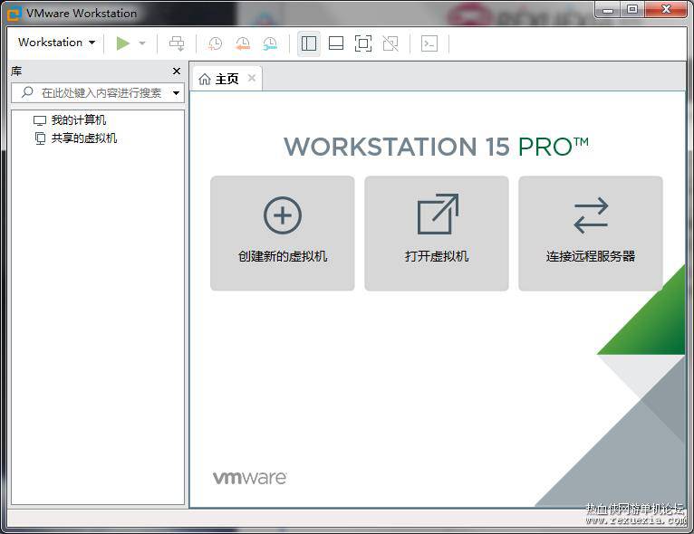Enter full screen mode icon
The width and height of the screenshot is (694, 534).
363,43
